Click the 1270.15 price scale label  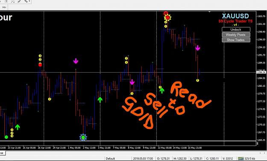pyautogui.click(x=261, y=125)
